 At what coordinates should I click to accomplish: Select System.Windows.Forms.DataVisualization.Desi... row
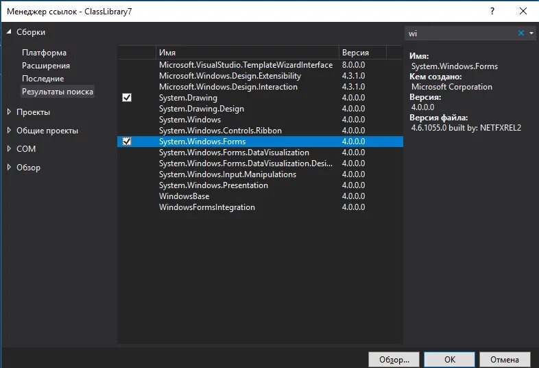point(260,163)
